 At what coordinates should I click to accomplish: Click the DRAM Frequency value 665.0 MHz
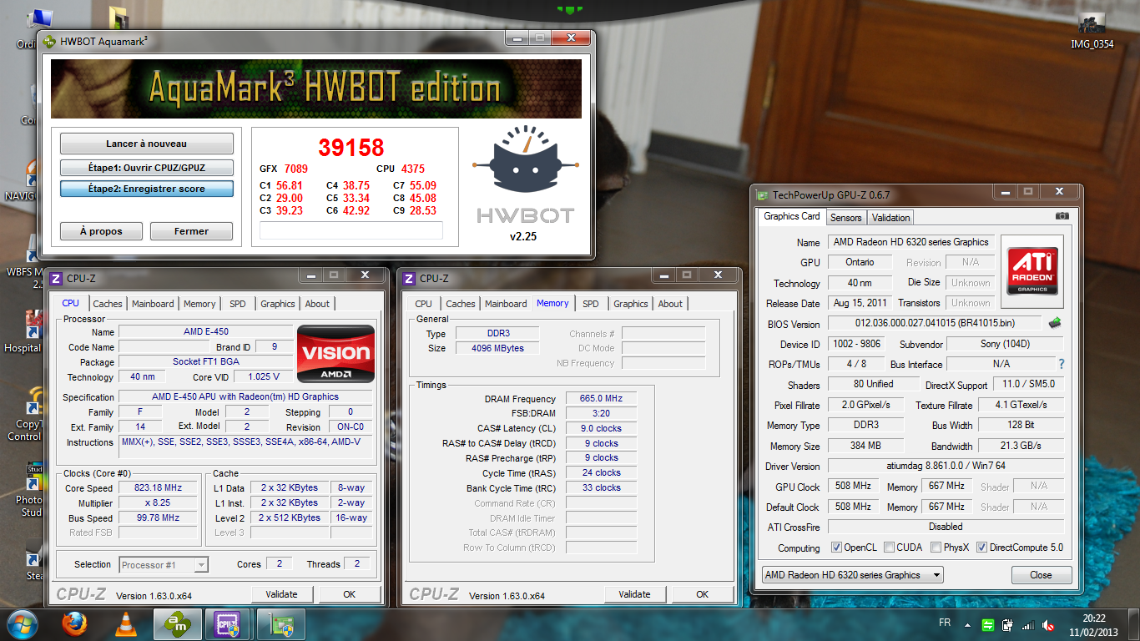[601, 399]
